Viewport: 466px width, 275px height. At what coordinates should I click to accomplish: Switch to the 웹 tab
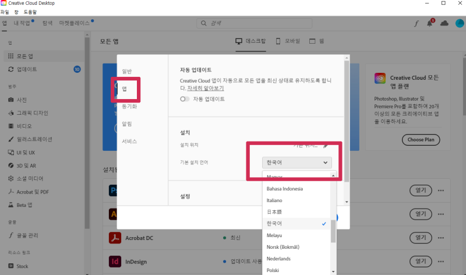pos(317,41)
